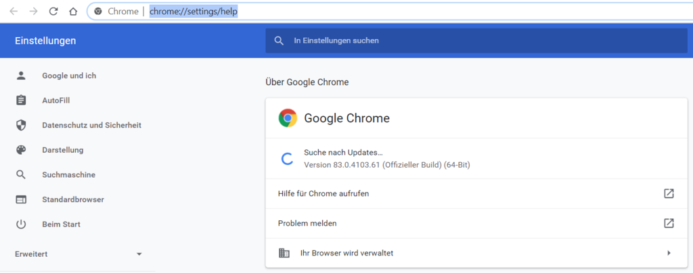Click the 'Über Google Chrome' heading

[x=307, y=82]
